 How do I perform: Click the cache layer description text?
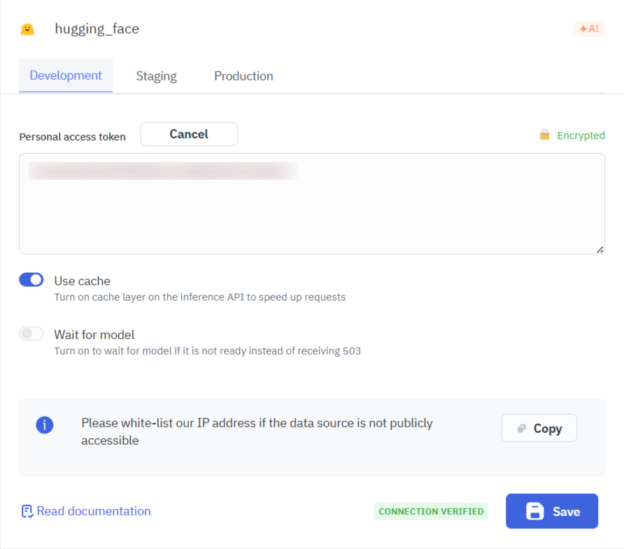tap(200, 297)
